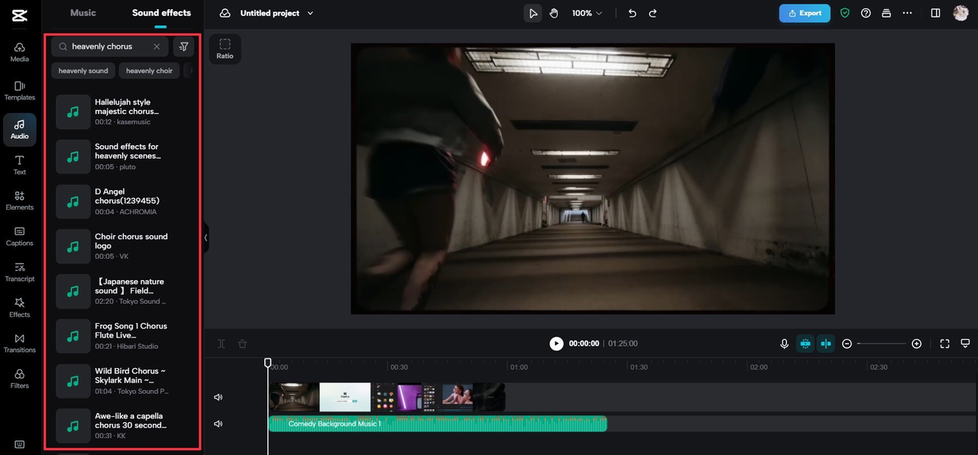Enable link preview mode in the timeline
Viewport: 978px width, 455px height.
pos(826,344)
